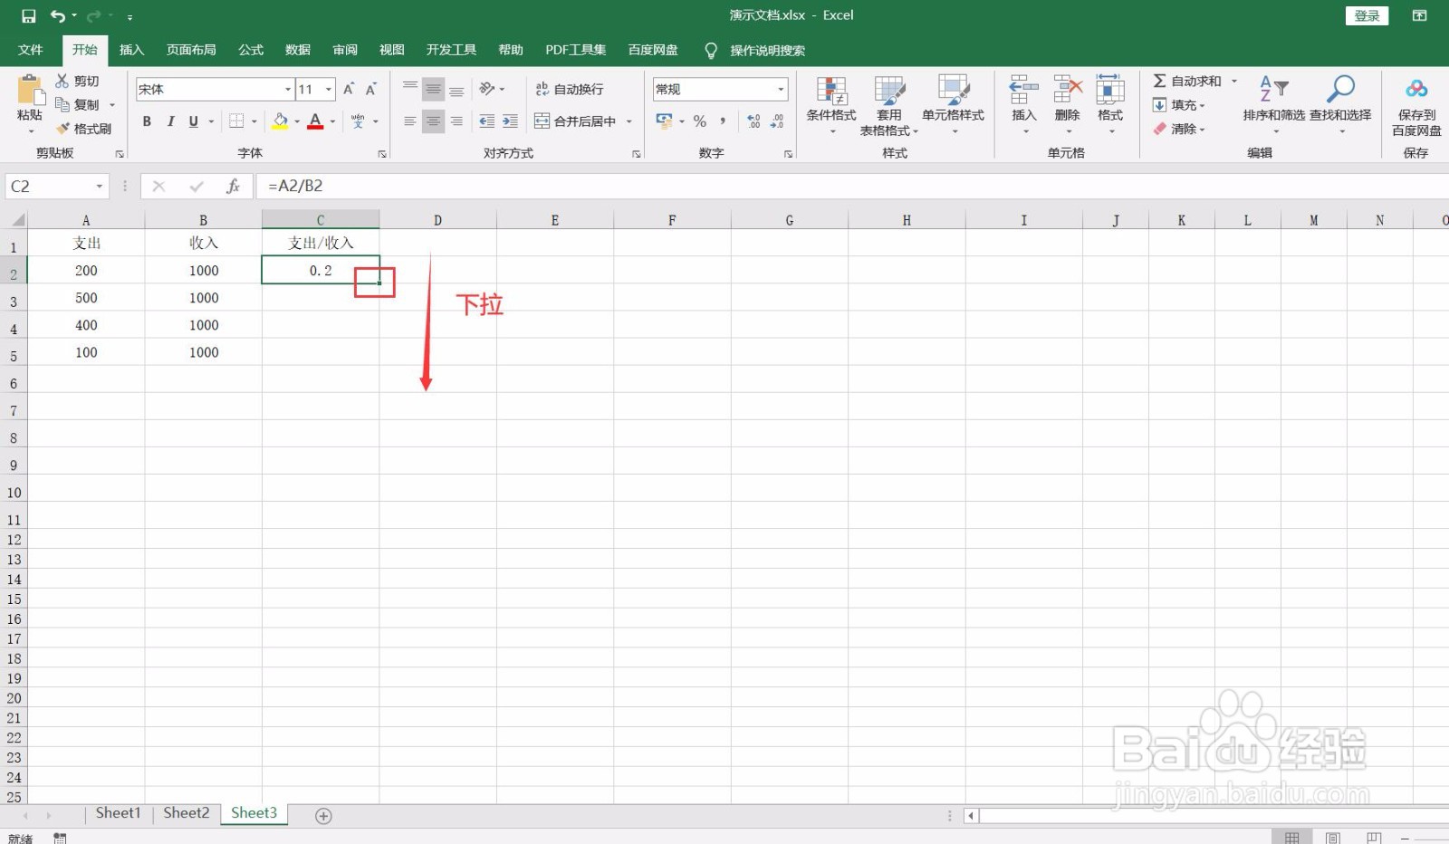Click the Fill Color bucket icon
Viewport: 1449px width, 844px height.
(281, 121)
